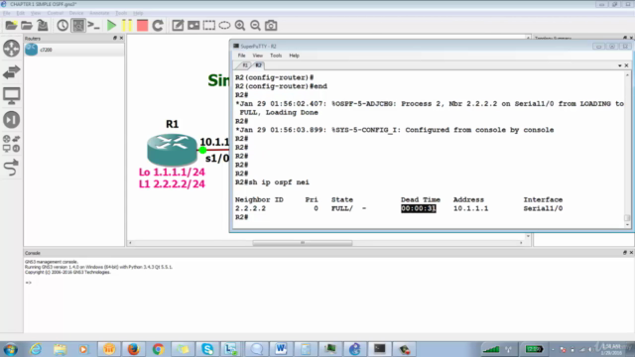The width and height of the screenshot is (635, 357).
Task: Open GNS3 File menu
Action: [x=7, y=13]
